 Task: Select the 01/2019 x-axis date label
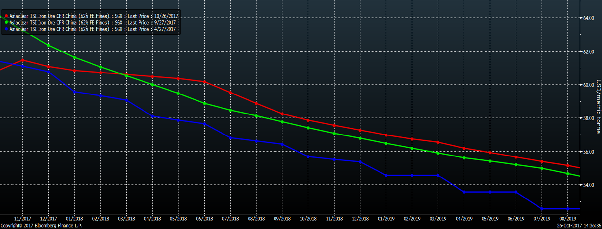pos(386,219)
